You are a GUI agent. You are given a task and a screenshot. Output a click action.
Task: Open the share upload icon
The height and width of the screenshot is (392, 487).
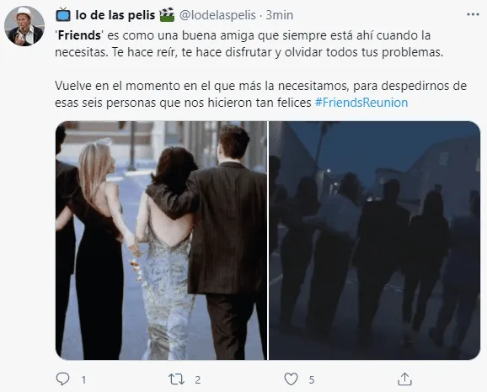coord(404,379)
